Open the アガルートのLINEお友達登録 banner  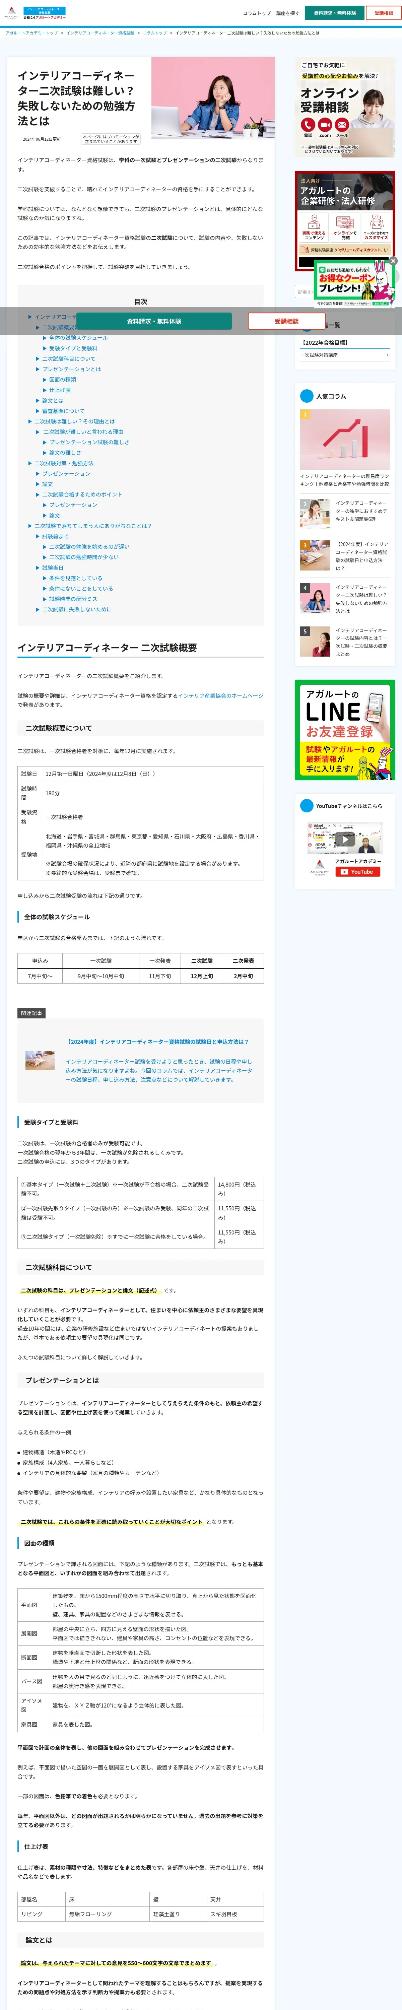[344, 730]
